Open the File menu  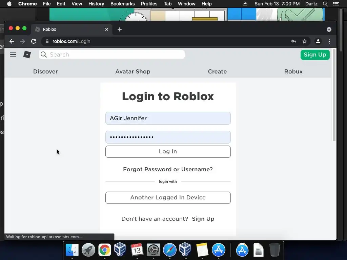click(47, 4)
